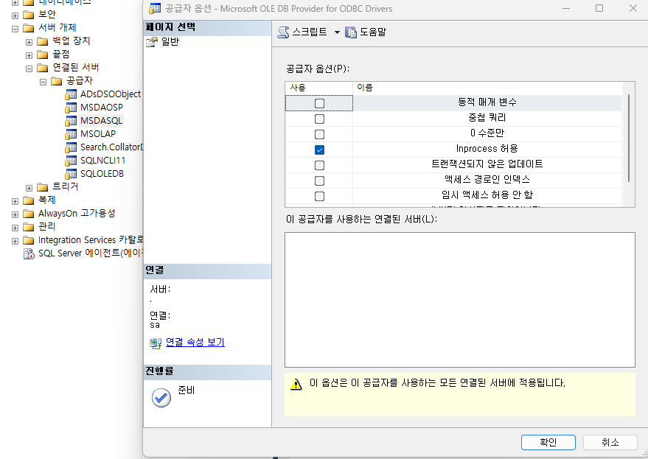The width and height of the screenshot is (648, 459).
Task: Expand the 보안 tree node
Action: (15, 15)
